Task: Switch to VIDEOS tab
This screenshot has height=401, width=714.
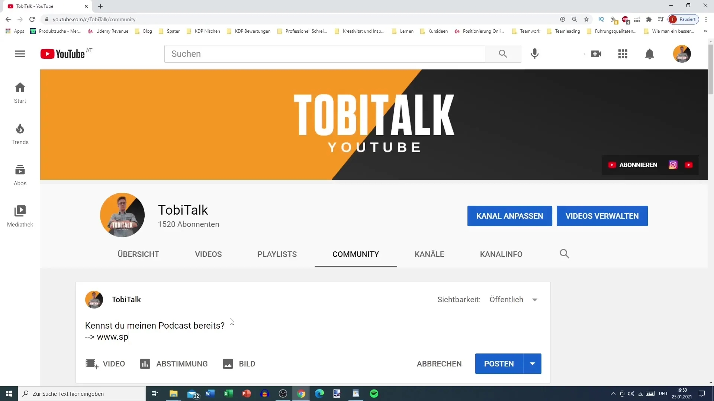Action: tap(208, 254)
